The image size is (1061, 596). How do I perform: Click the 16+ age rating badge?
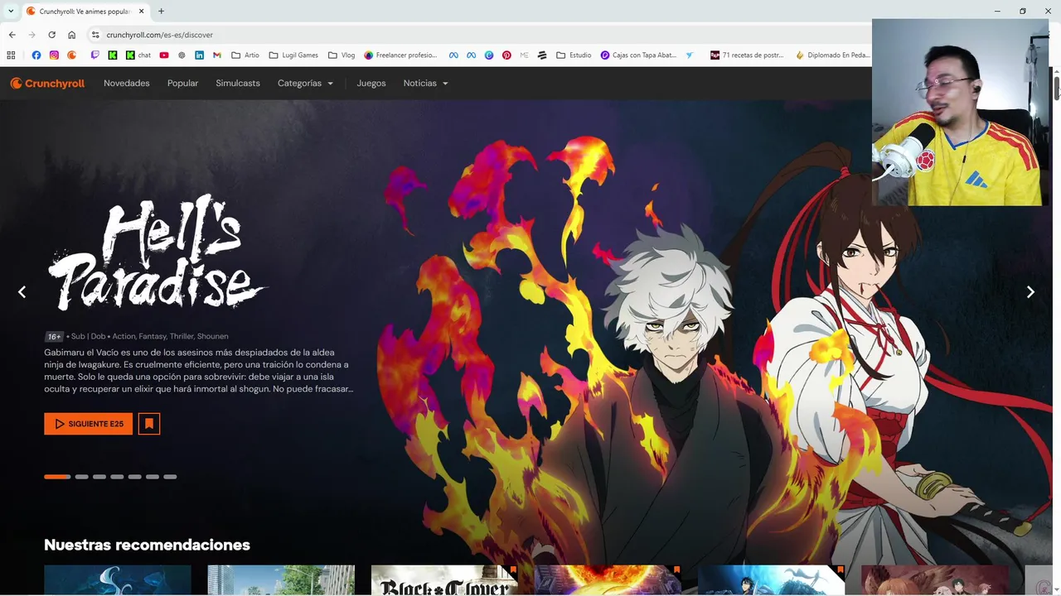point(54,337)
